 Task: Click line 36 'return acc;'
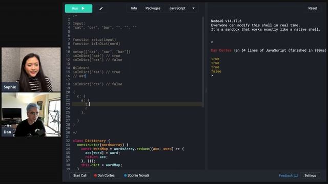click(x=96, y=157)
